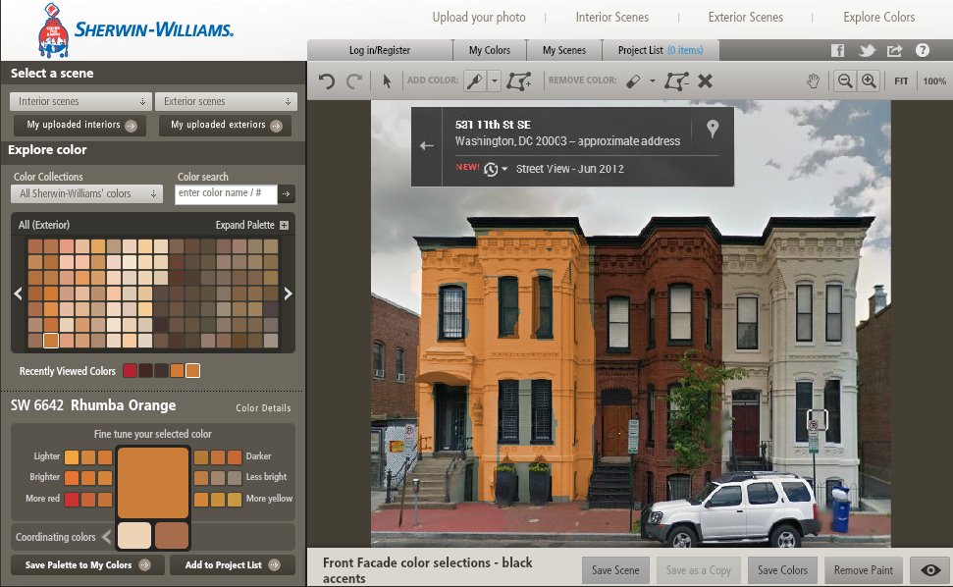The image size is (953, 587).
Task: Switch to the My Scenes tab
Action: pyautogui.click(x=564, y=49)
